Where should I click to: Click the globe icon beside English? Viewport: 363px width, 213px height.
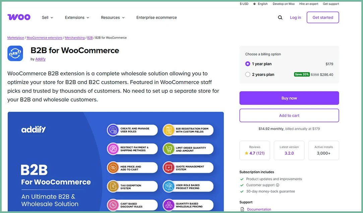(x=254, y=4)
